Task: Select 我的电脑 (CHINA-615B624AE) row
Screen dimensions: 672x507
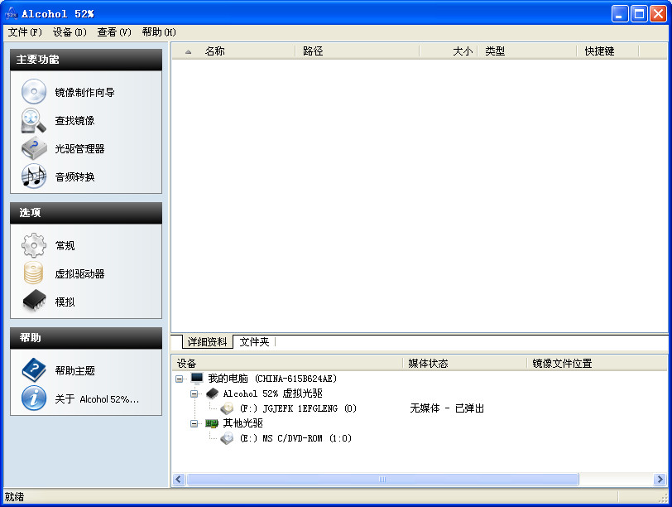Action: (x=272, y=379)
